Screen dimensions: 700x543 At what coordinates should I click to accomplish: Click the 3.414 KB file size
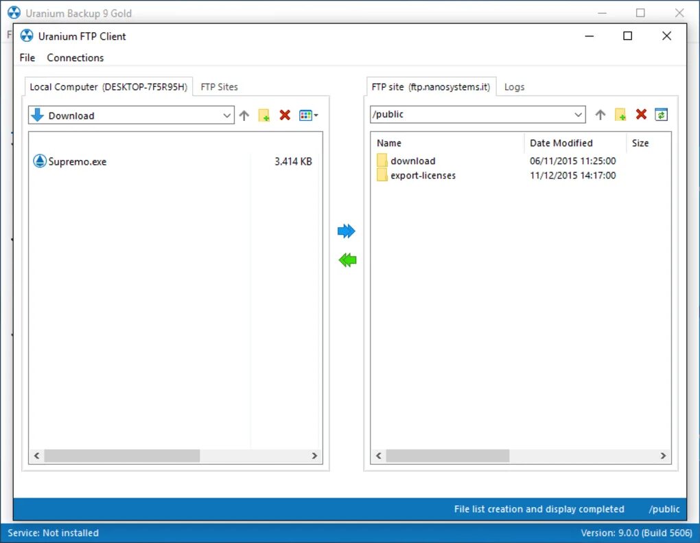(293, 161)
